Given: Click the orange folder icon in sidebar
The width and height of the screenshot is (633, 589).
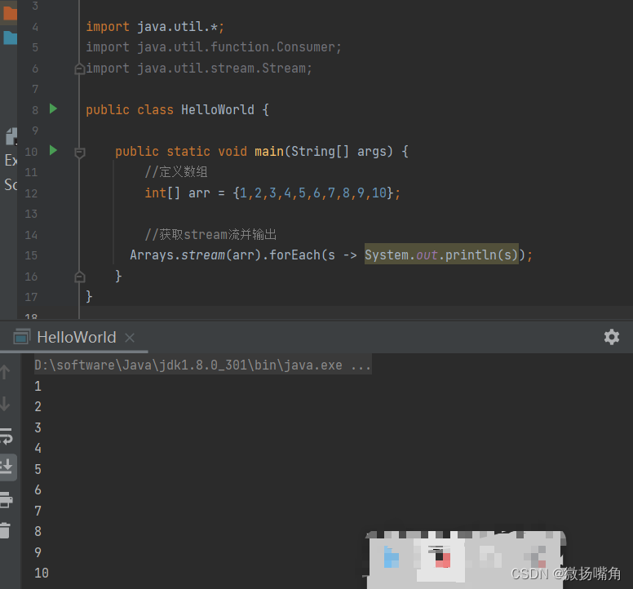Looking at the screenshot, I should point(9,12).
